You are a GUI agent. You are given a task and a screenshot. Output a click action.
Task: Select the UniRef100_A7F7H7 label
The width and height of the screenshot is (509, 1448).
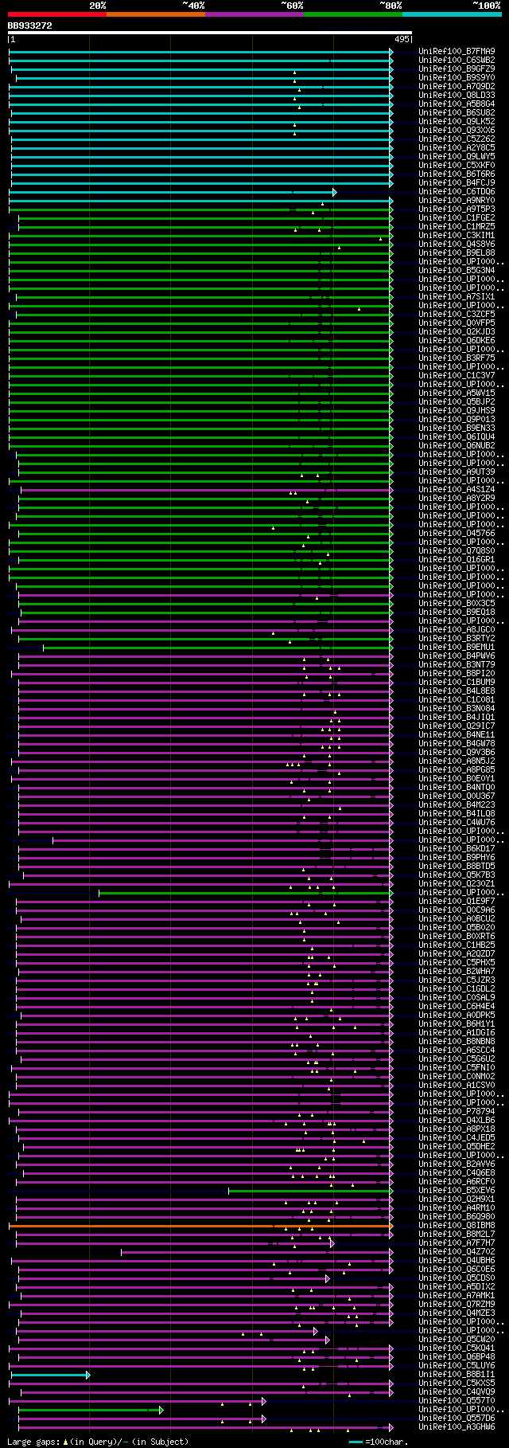[x=457, y=1243]
